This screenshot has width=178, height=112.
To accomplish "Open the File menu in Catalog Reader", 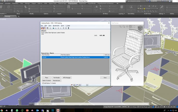I will 42,26.
